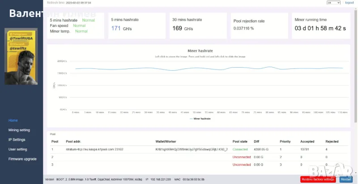Click the Wallet/Worker value in pool 1

pyautogui.click(x=192, y=149)
